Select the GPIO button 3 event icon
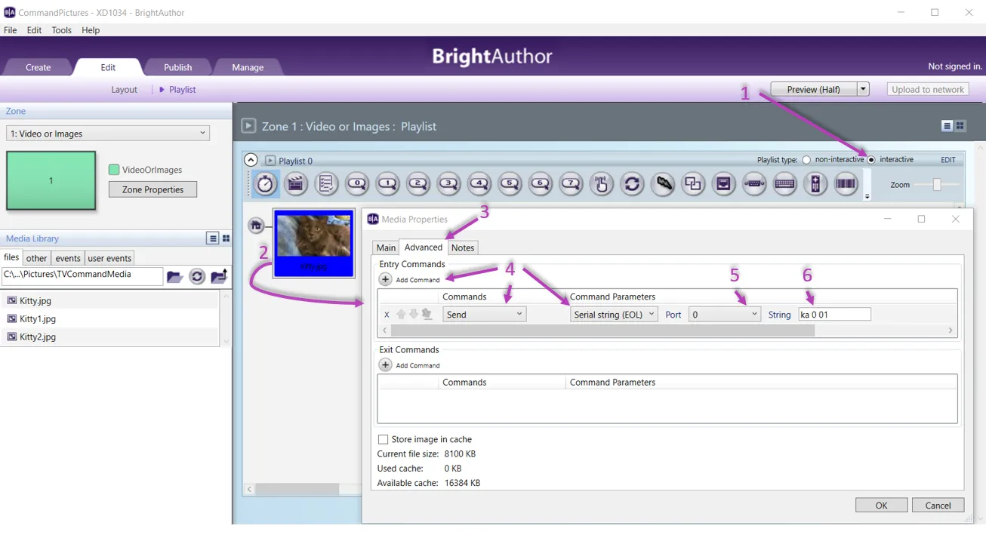This screenshot has width=986, height=541. click(448, 183)
